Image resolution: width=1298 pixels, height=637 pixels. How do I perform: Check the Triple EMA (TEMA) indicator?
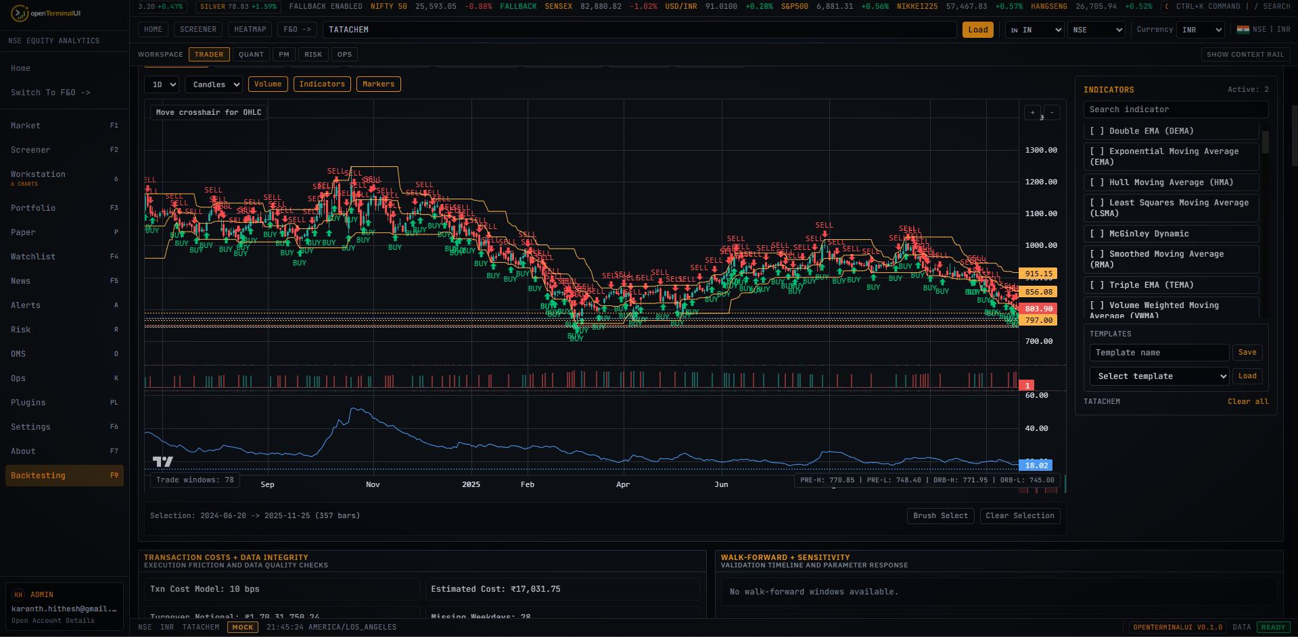click(1171, 285)
